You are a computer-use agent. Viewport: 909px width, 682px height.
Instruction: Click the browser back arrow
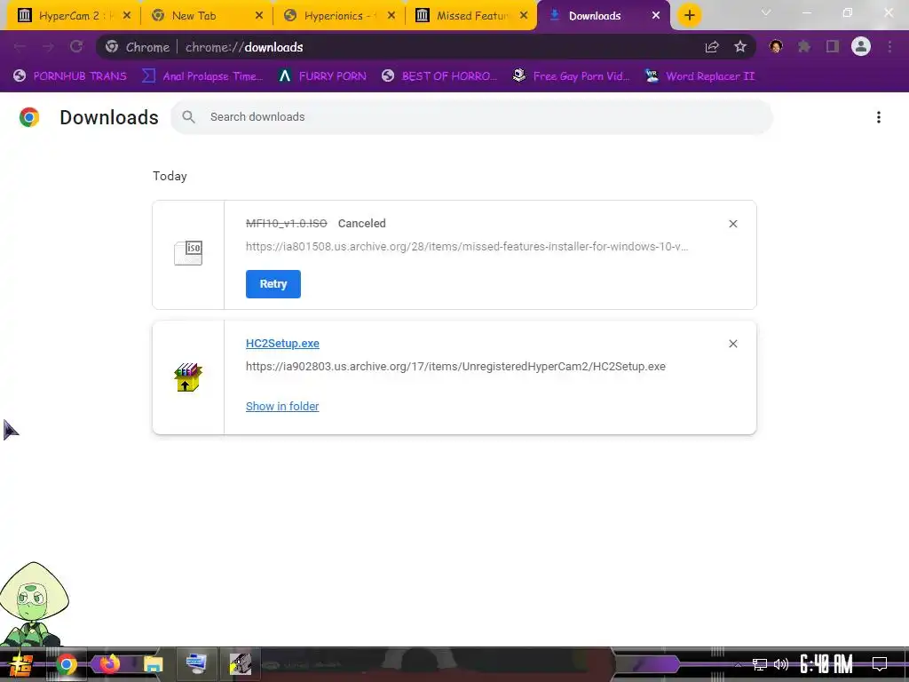tap(20, 47)
